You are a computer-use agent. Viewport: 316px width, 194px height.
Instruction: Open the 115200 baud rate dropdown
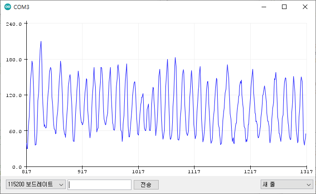click(36, 185)
